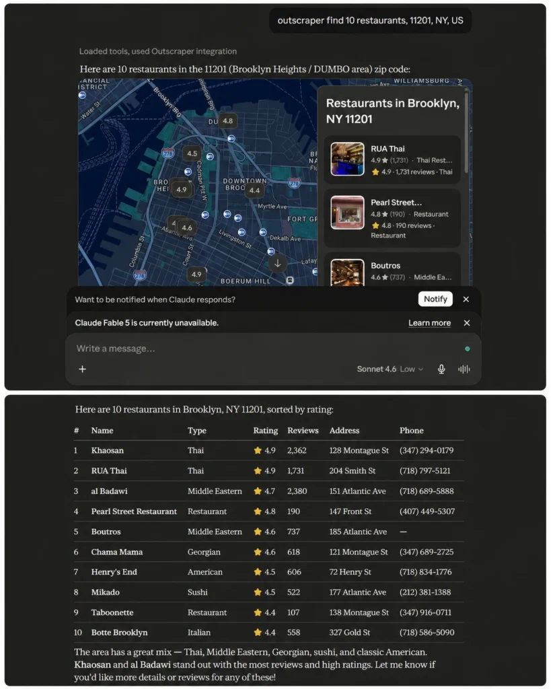Click RUA Thai name in the table

tap(109, 470)
